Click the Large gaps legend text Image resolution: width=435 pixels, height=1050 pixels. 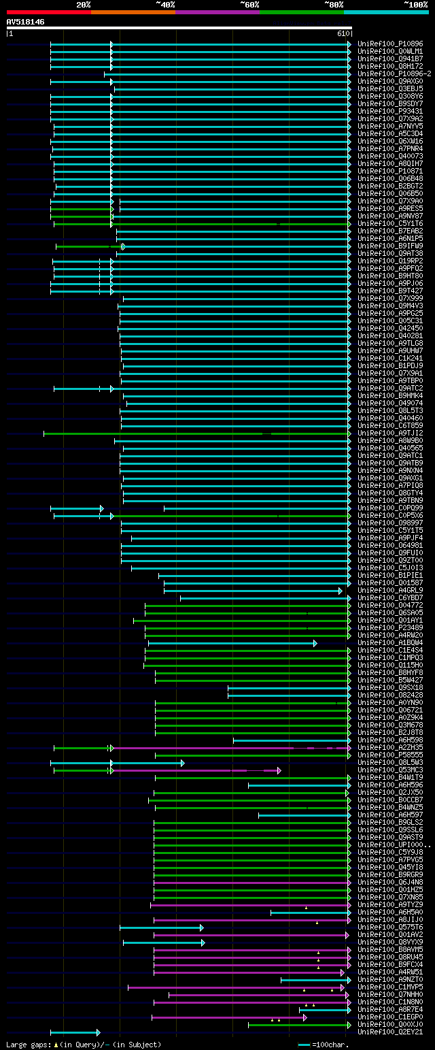tap(84, 1045)
